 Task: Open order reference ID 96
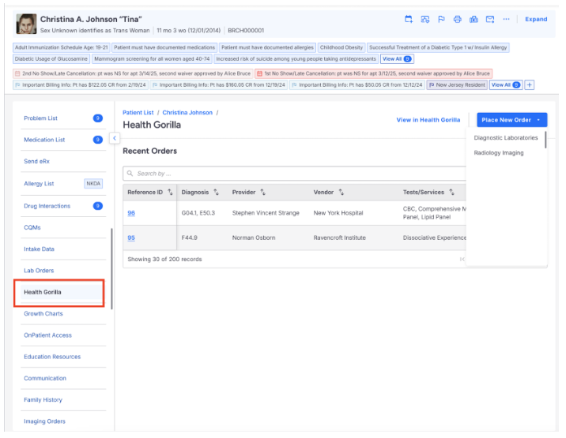(x=131, y=213)
